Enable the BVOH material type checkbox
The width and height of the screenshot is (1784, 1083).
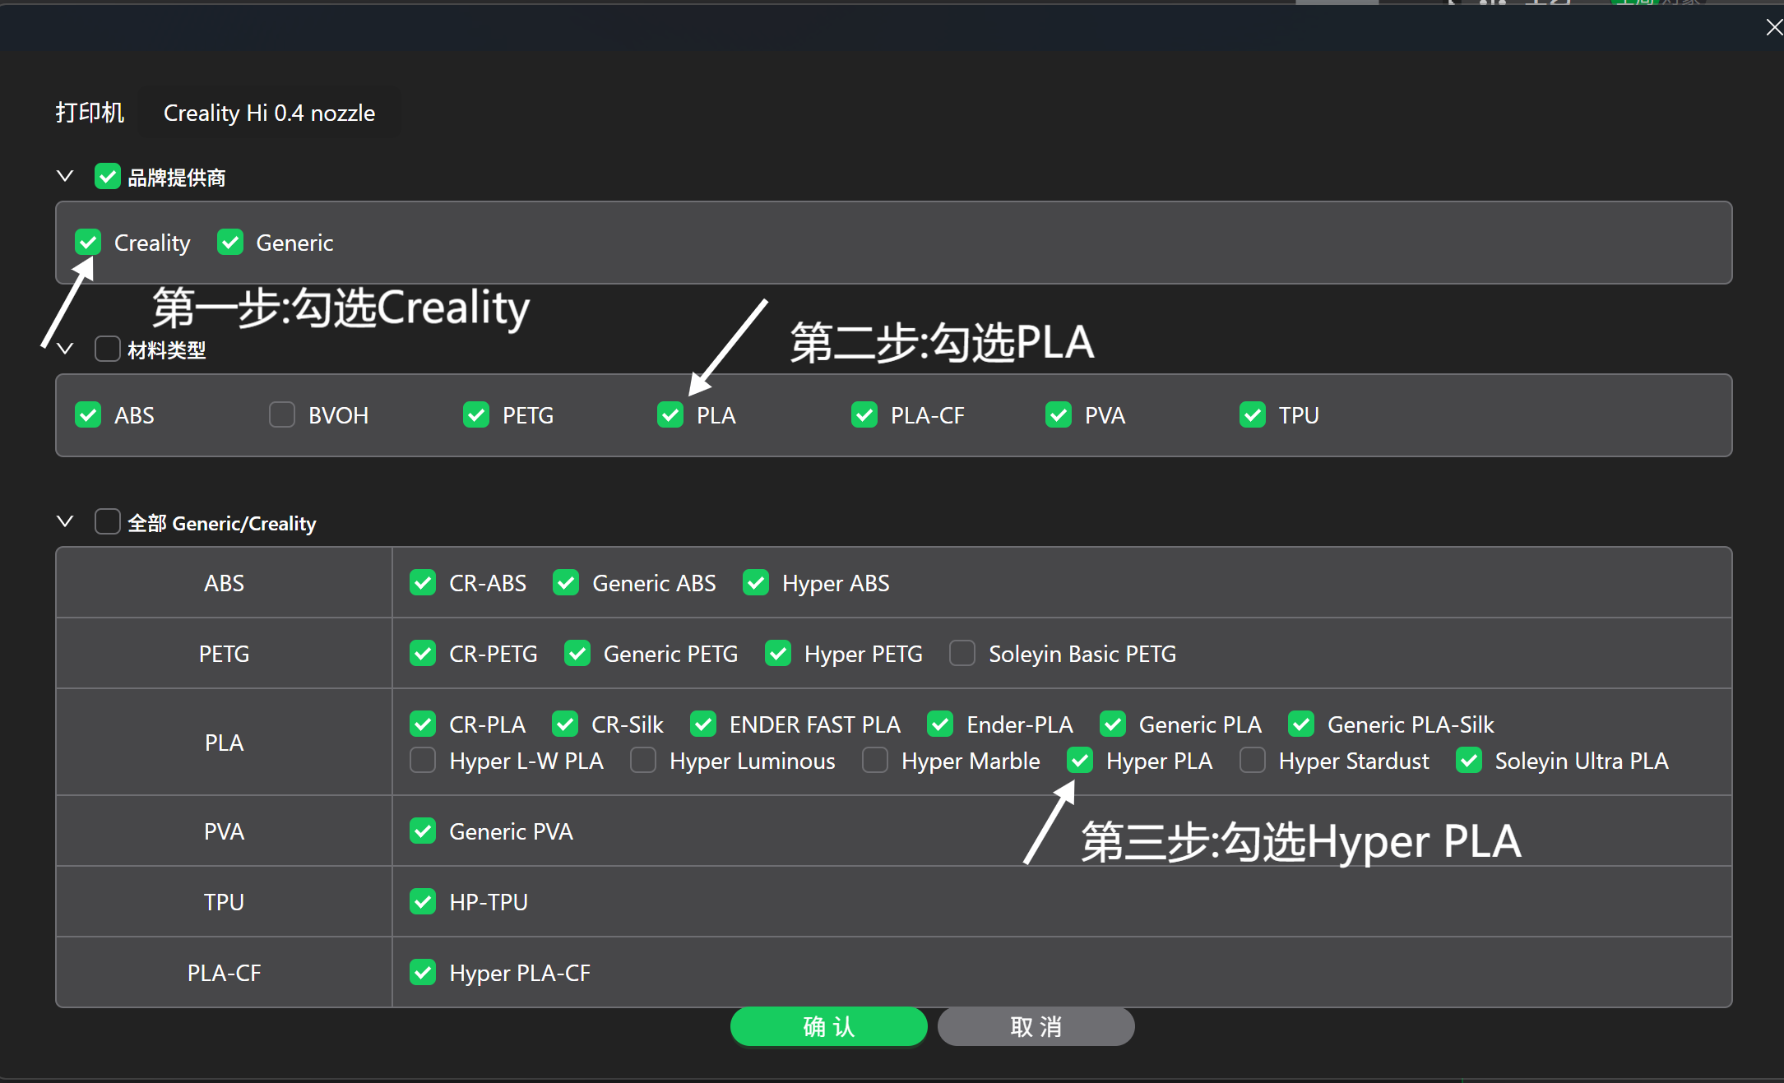[x=282, y=415]
